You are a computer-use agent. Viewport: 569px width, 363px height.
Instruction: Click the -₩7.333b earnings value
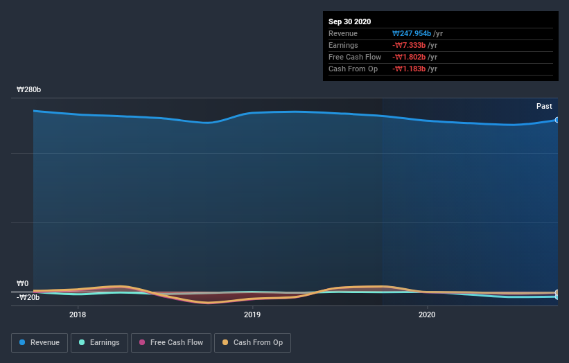[x=409, y=45]
